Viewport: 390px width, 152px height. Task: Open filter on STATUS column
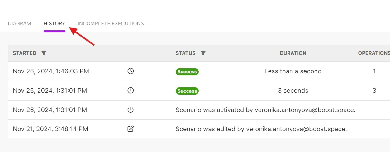click(x=203, y=53)
